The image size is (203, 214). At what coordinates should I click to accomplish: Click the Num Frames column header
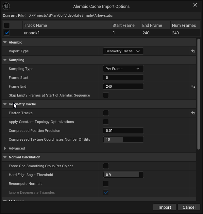184,25
